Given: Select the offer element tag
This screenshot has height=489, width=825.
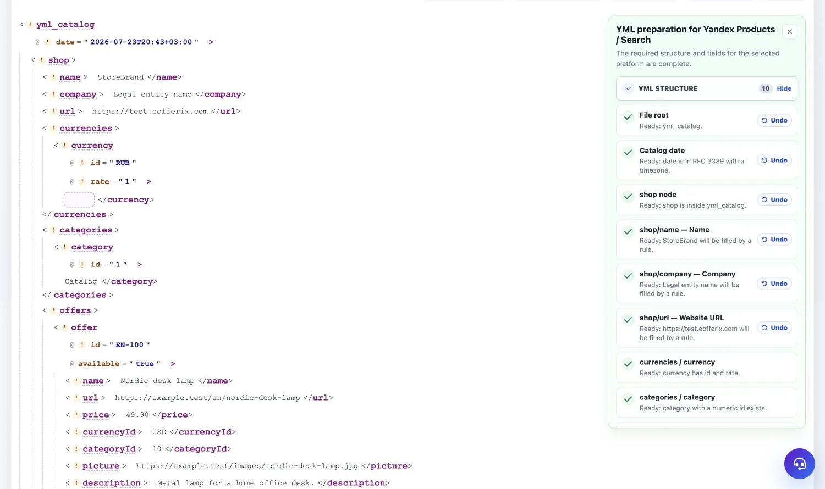Looking at the screenshot, I should 84,327.
